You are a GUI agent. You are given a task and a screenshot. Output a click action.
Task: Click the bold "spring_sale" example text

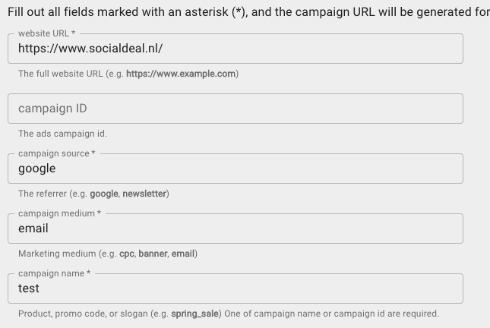point(194,314)
